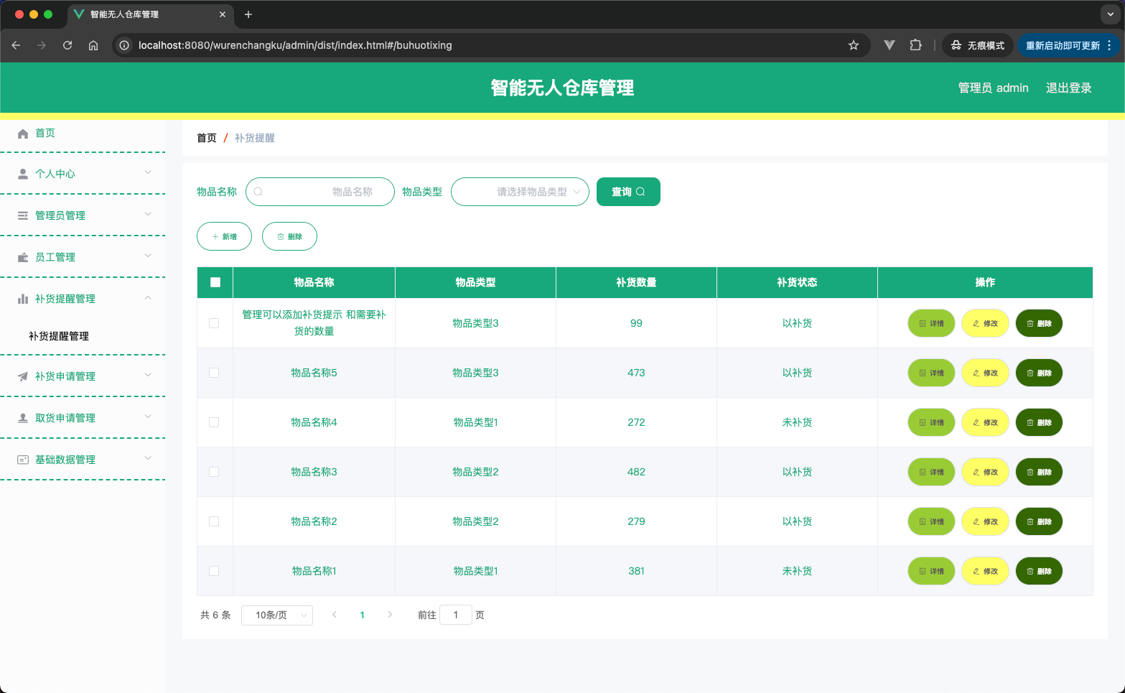Click the 新增 add button
The image size is (1125, 693).
coord(224,236)
